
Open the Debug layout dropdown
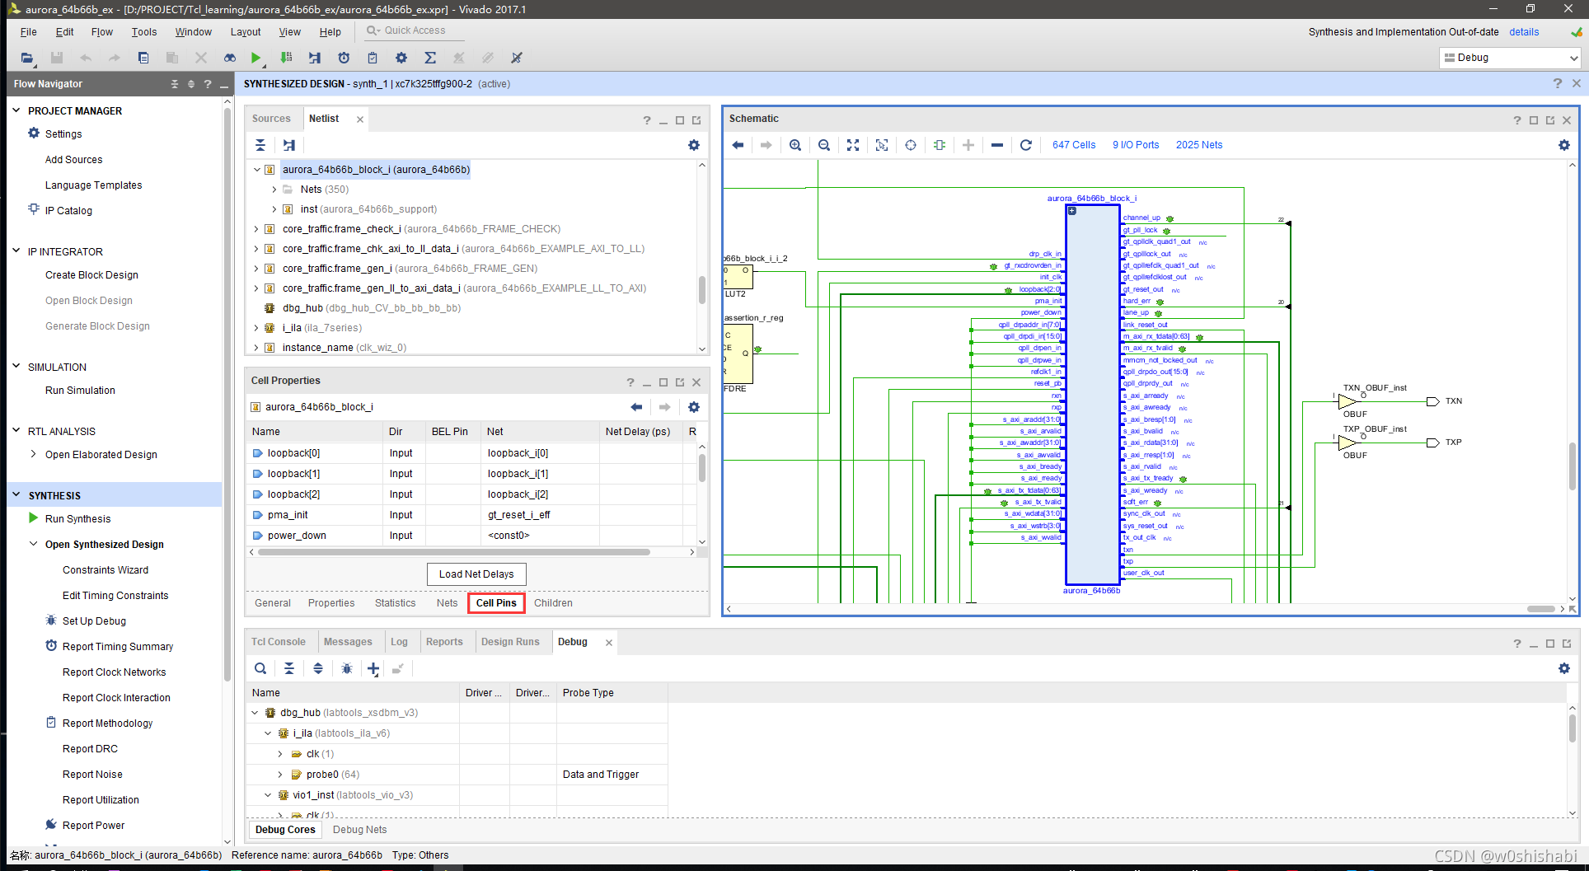(x=1511, y=58)
